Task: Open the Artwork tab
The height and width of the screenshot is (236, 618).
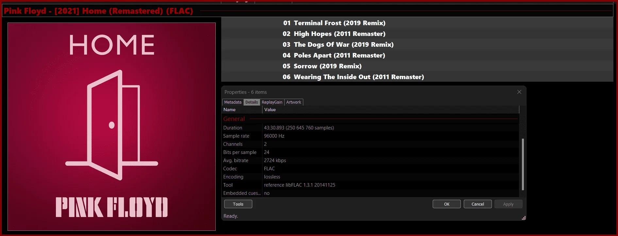Action: (x=293, y=102)
